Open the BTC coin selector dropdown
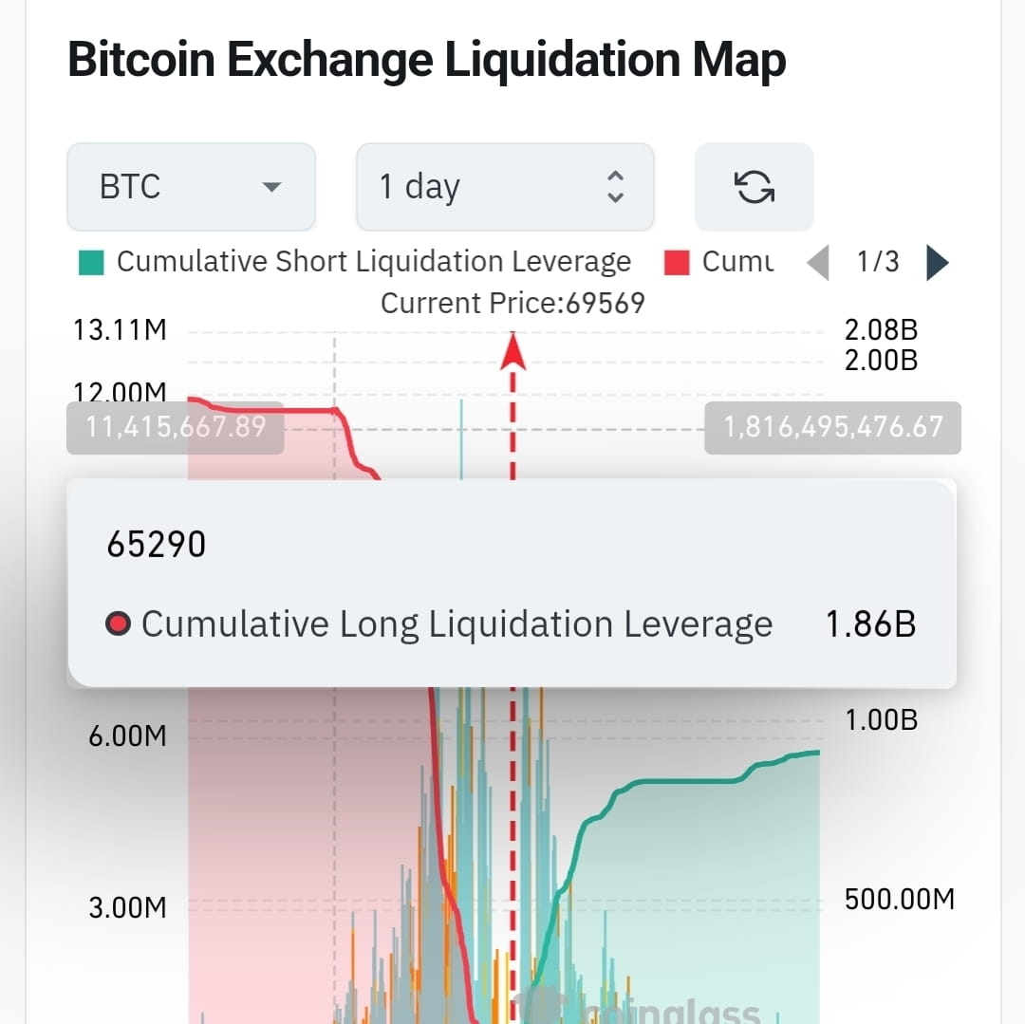This screenshot has width=1025, height=1024. [191, 187]
